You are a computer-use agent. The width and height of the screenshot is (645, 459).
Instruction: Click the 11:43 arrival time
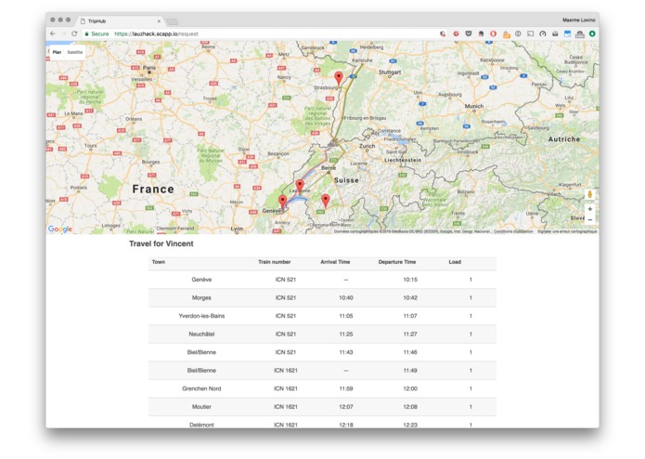[346, 352]
